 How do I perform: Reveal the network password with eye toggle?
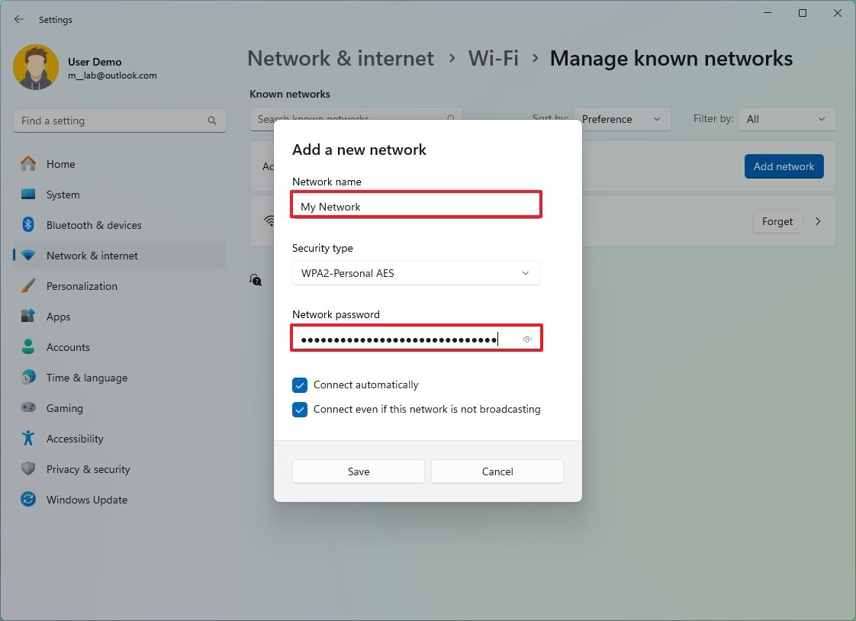click(526, 339)
